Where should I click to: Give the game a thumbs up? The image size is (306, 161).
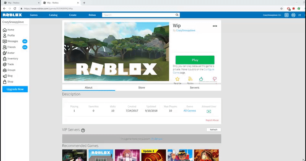tap(201, 79)
